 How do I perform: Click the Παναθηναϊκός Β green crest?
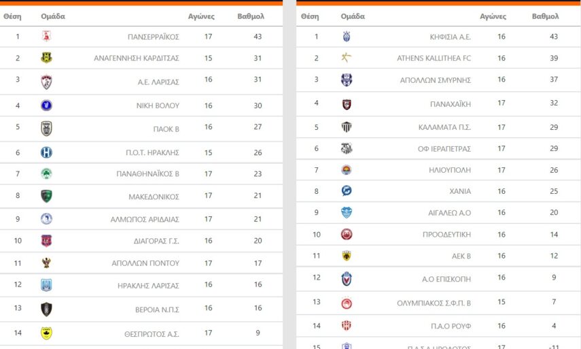[46, 174]
